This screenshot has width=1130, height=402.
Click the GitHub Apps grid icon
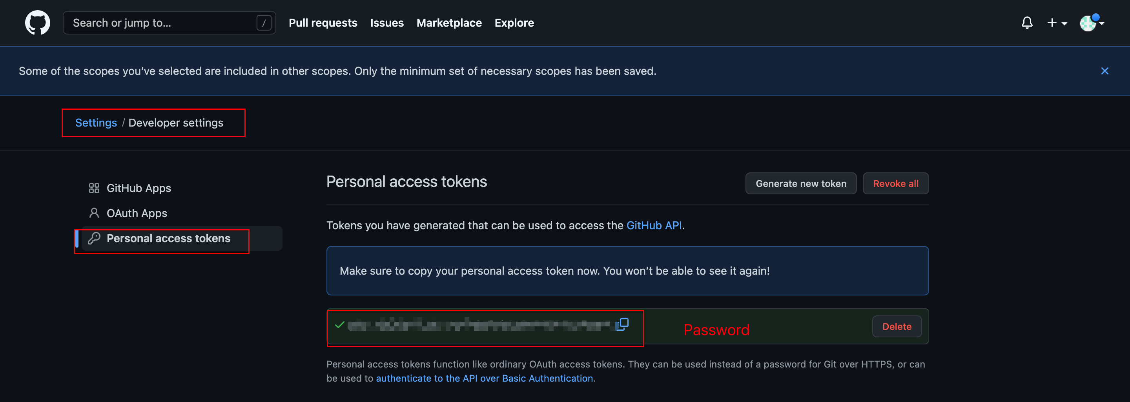coord(94,188)
